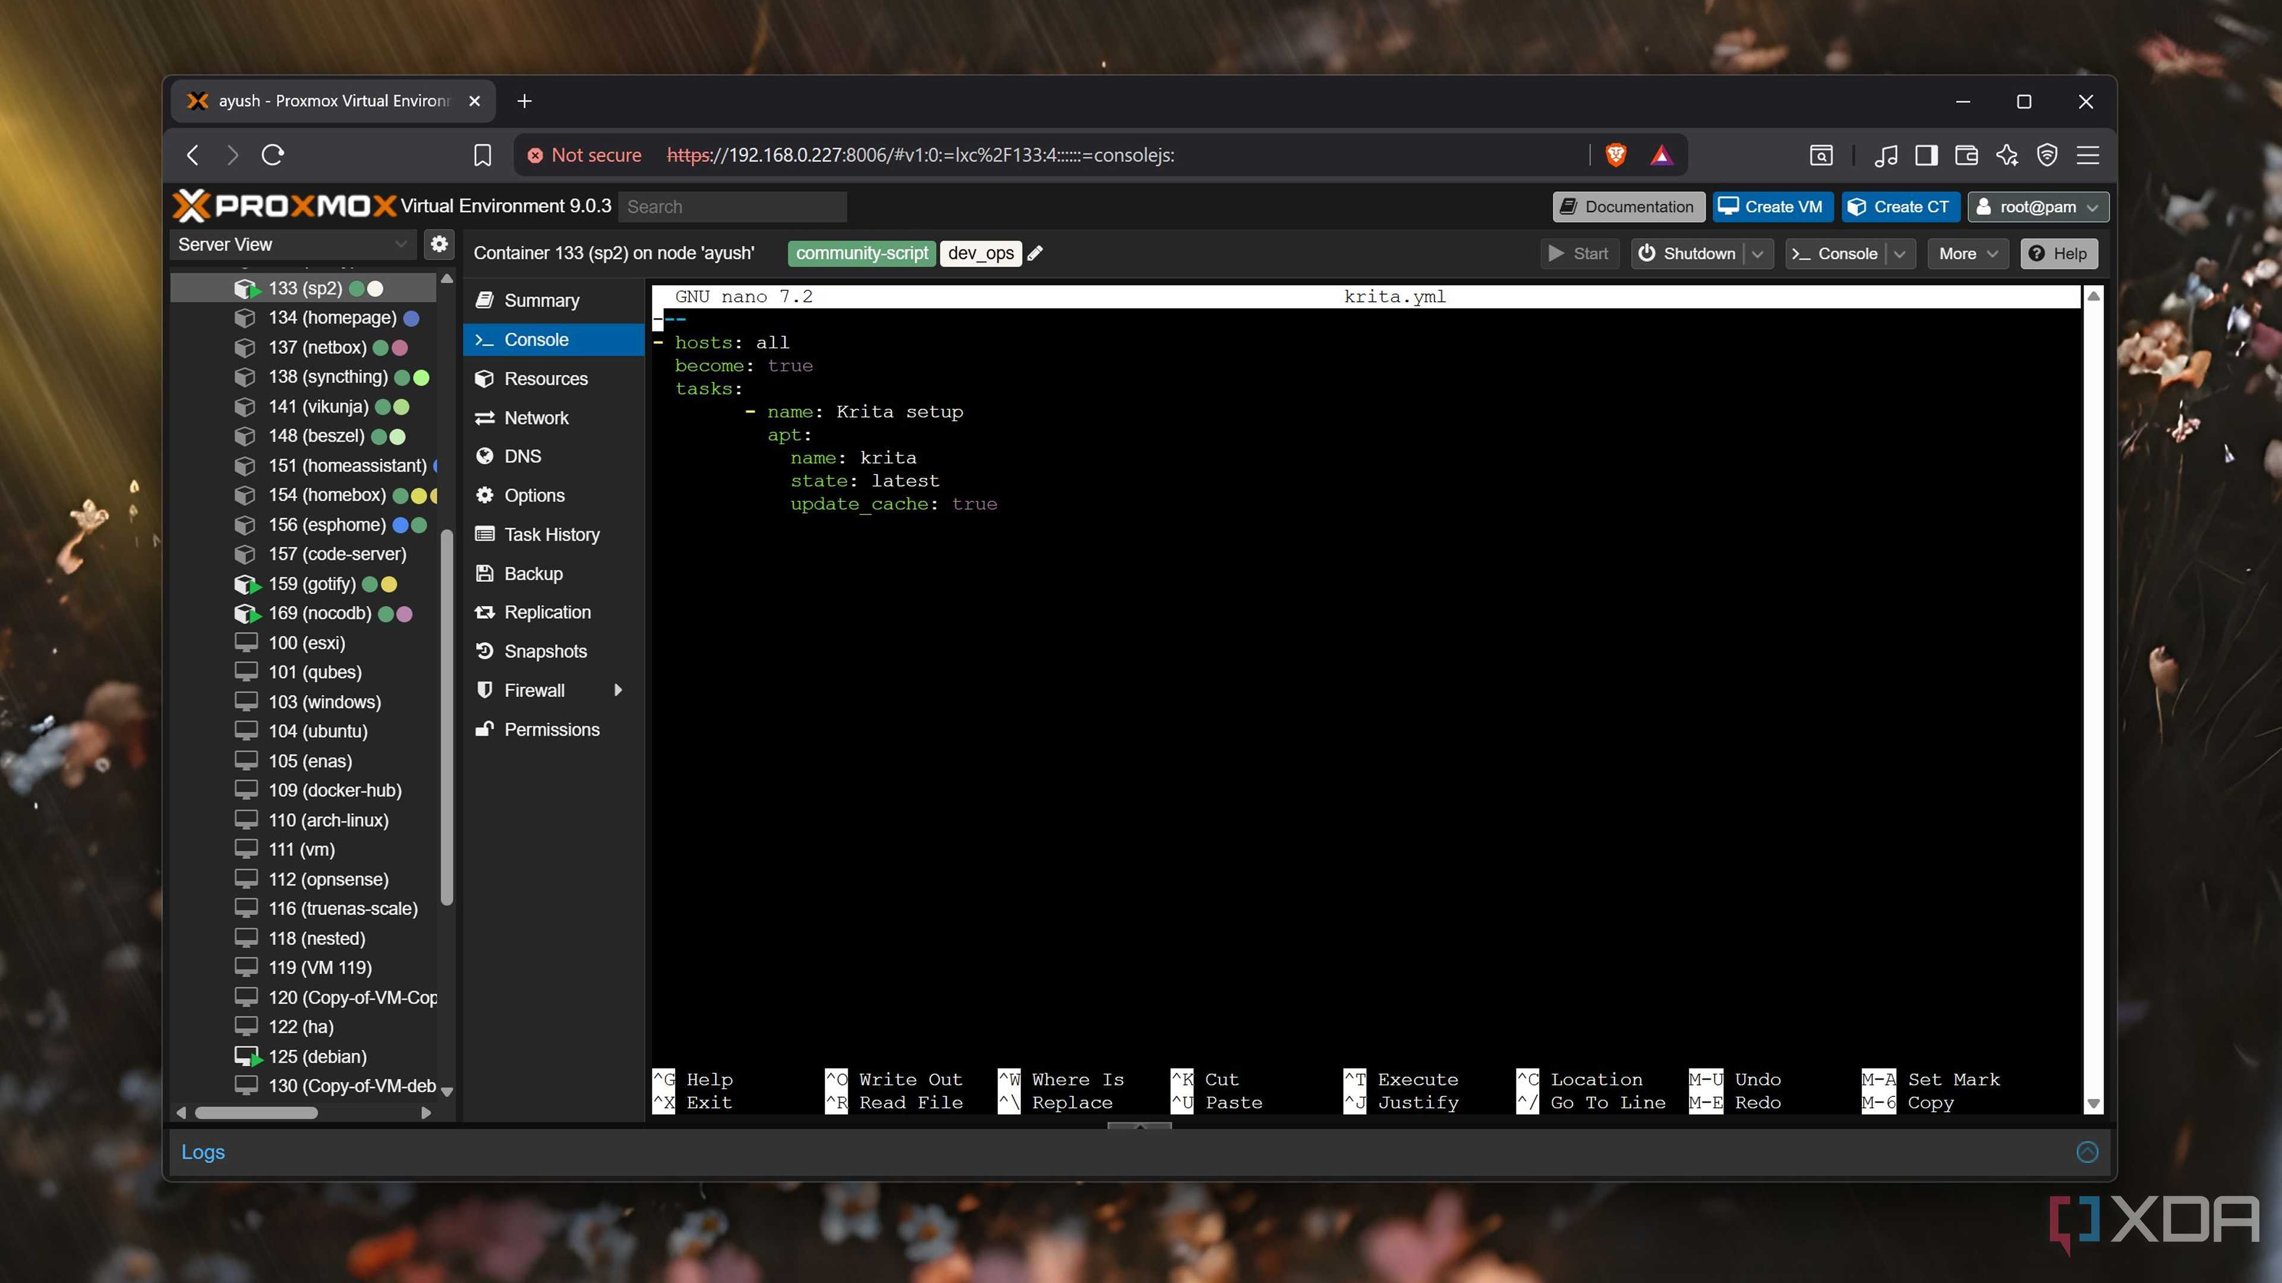The image size is (2282, 1283).
Task: Close the Proxmox browser tab
Action: 475,101
